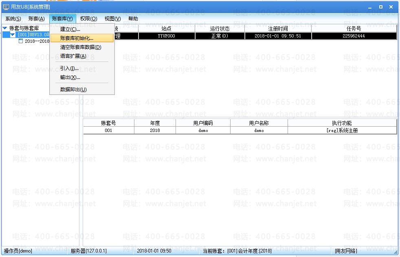
Task: Choose 清空账套库数据(D) menu entry
Action: tap(82, 47)
